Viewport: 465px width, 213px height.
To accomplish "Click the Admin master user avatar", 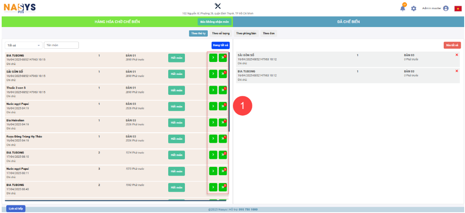I will point(446,8).
